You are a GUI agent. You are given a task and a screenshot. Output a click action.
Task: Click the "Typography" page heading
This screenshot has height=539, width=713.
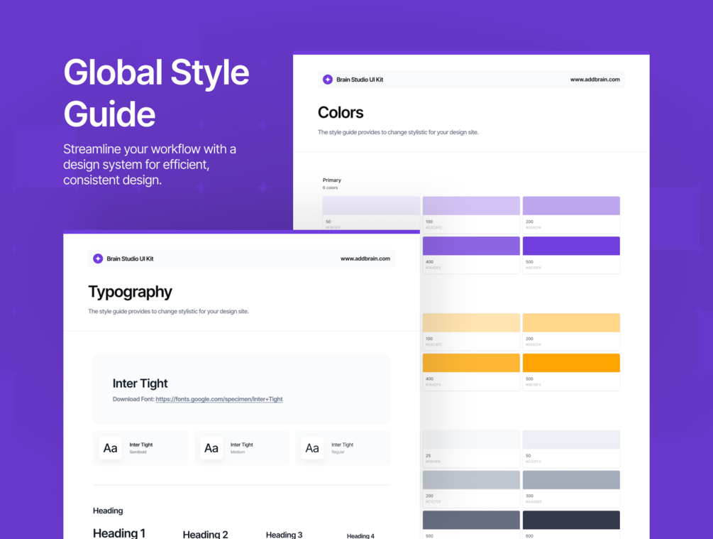130,292
